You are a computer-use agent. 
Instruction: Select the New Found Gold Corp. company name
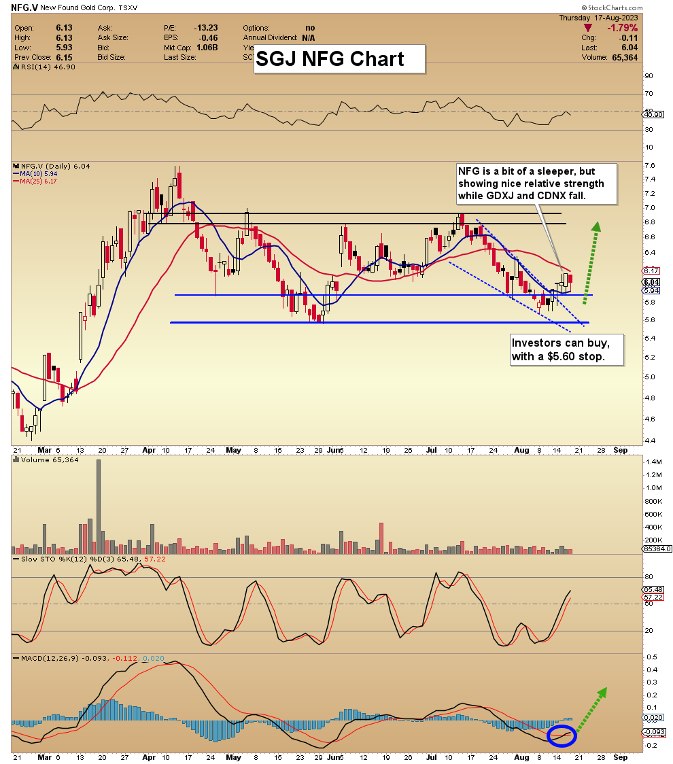click(77, 7)
